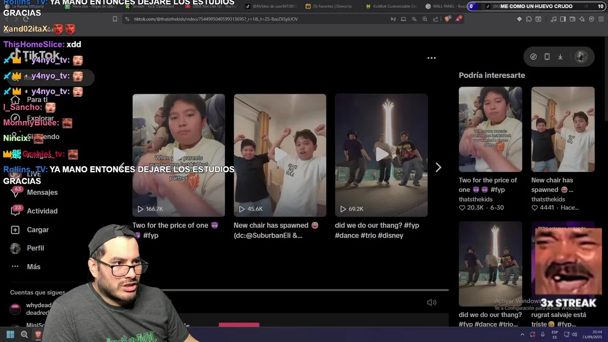Play the 166.7K views video thumbnail
The image size is (608, 342).
(x=179, y=155)
